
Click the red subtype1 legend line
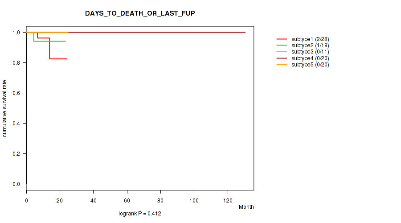click(x=281, y=39)
